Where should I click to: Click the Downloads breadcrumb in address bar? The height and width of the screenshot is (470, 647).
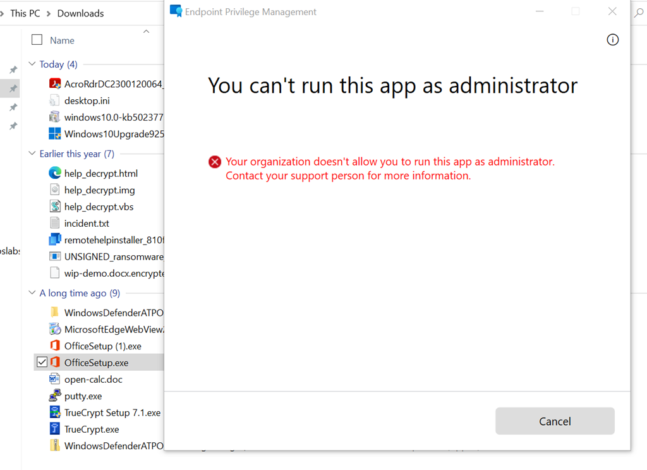[80, 13]
